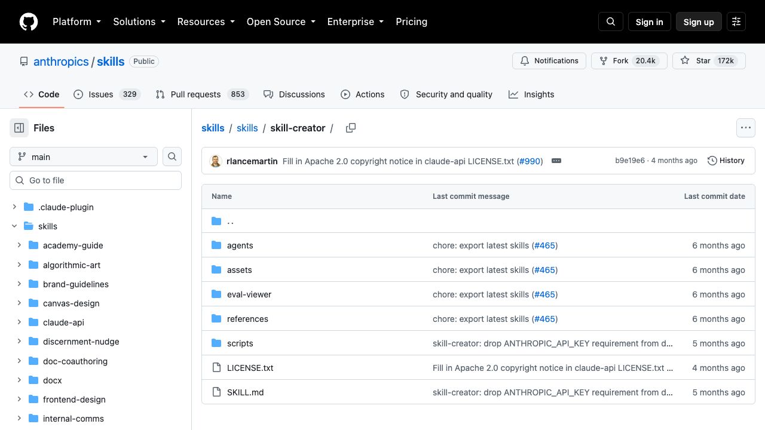Open the Platform dropdown menu
Image resolution: width=765 pixels, height=430 pixels.
click(76, 21)
